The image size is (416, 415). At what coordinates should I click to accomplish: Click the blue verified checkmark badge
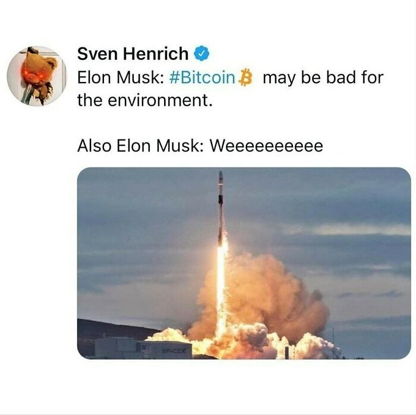[x=202, y=53]
